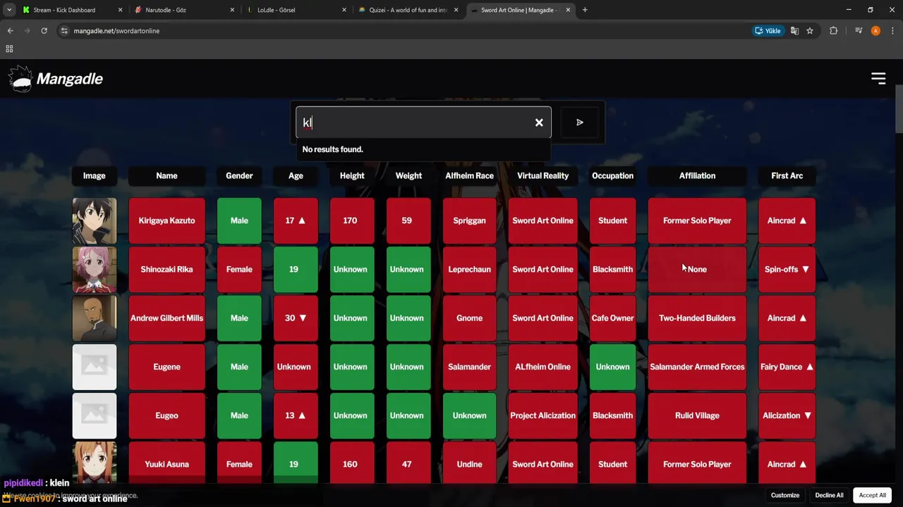Clear the search box with X

click(x=539, y=123)
